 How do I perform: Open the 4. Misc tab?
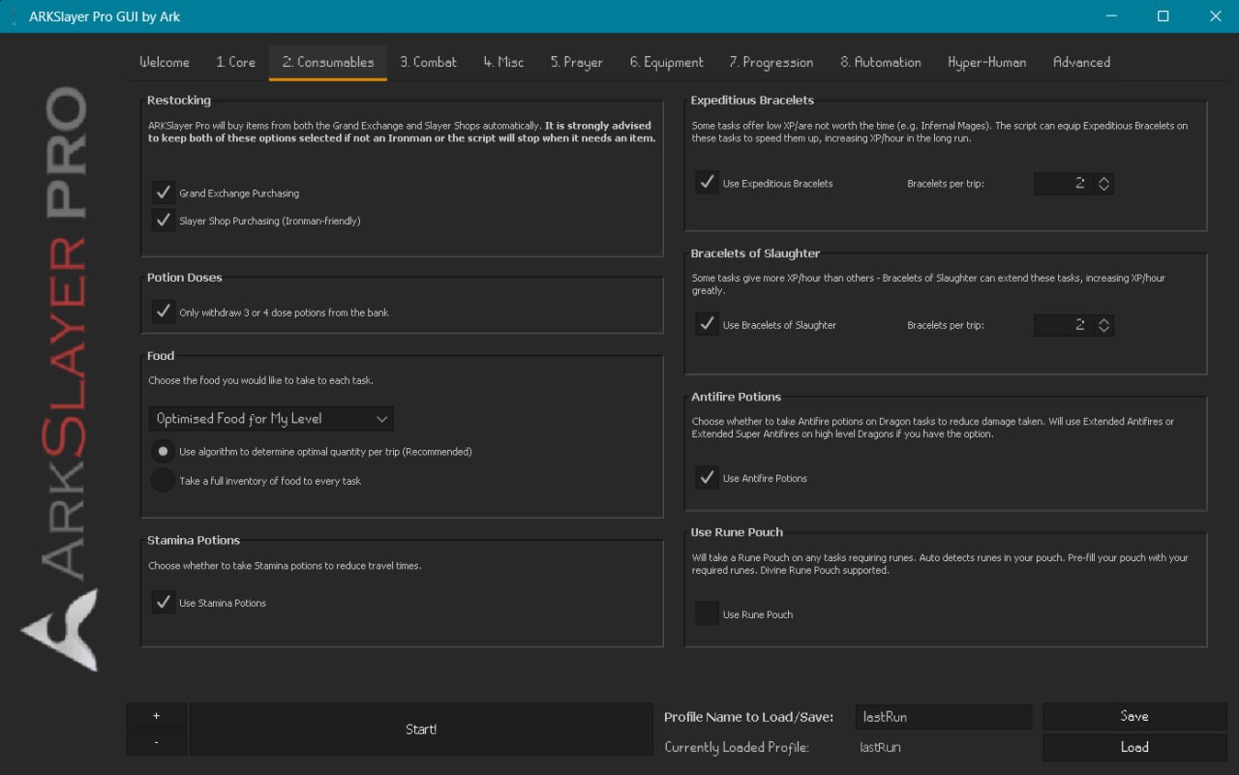pyautogui.click(x=503, y=62)
